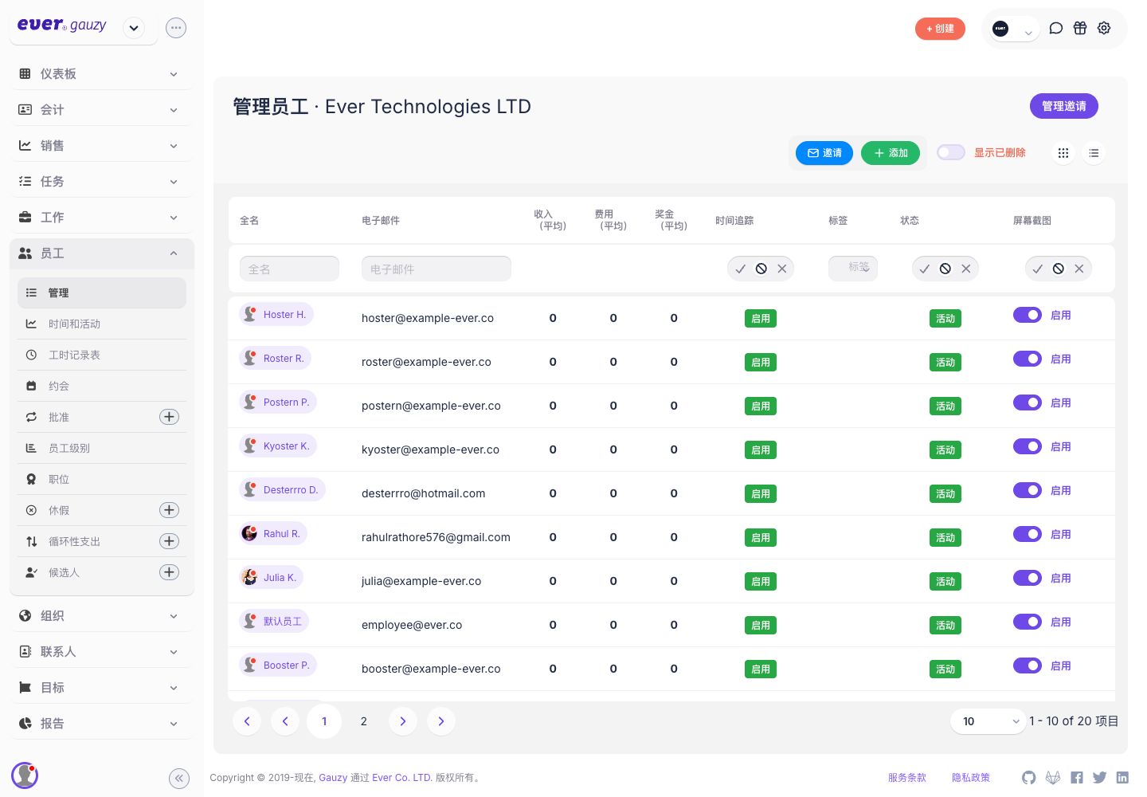Go to last page arrow

click(x=441, y=721)
